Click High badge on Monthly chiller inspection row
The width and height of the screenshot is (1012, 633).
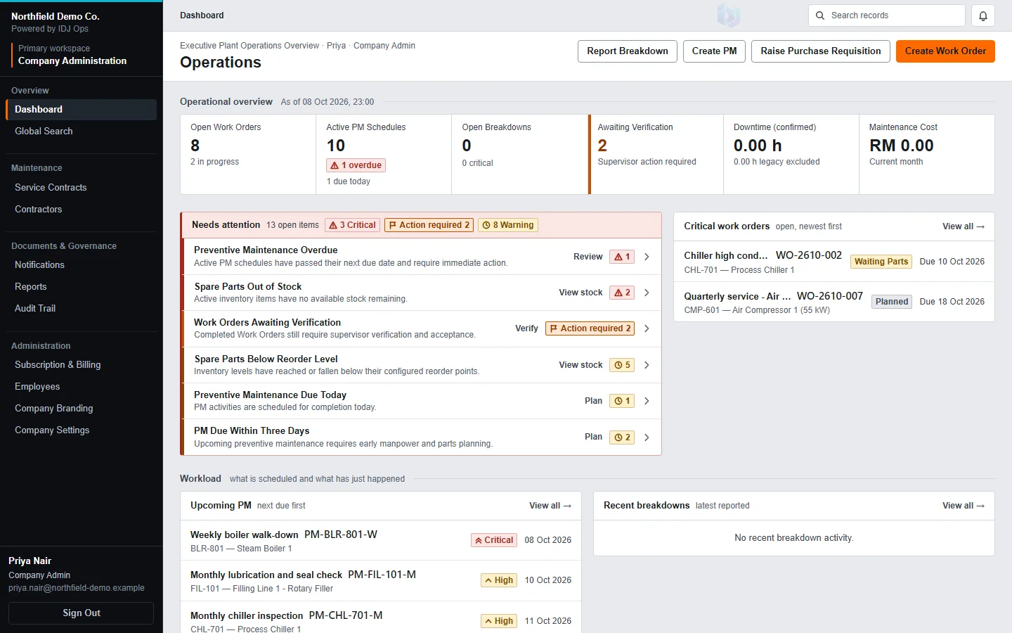click(499, 621)
